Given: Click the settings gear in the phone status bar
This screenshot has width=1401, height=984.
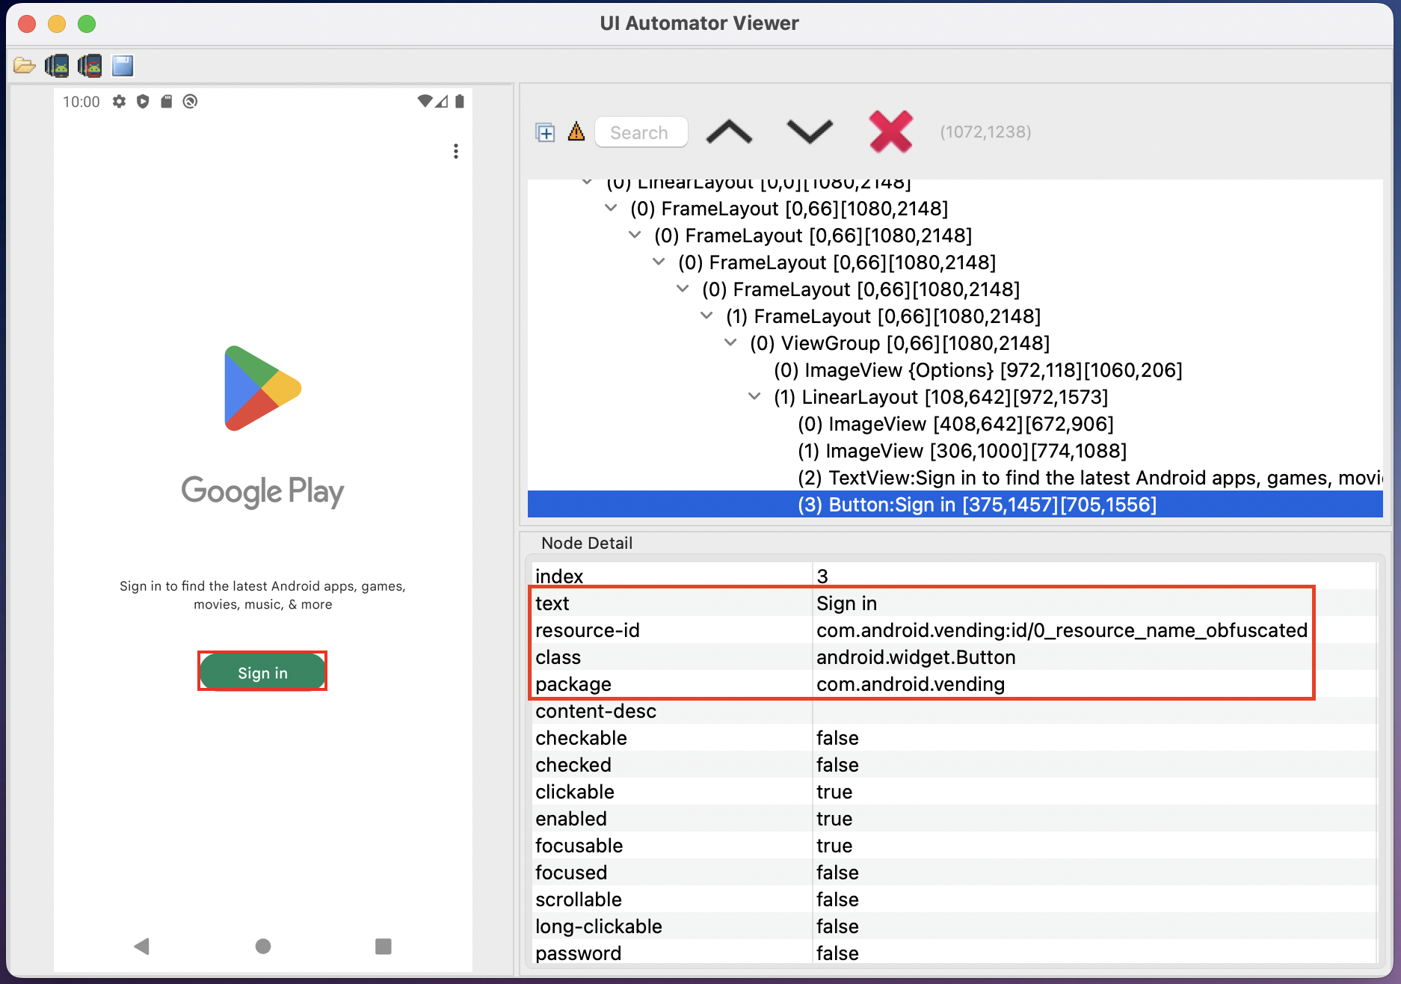Looking at the screenshot, I should pos(119,102).
